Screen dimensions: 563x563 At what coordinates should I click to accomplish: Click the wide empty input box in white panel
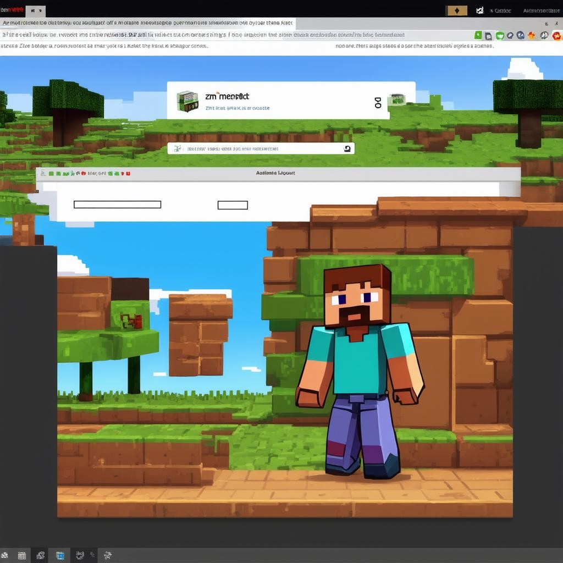(117, 205)
